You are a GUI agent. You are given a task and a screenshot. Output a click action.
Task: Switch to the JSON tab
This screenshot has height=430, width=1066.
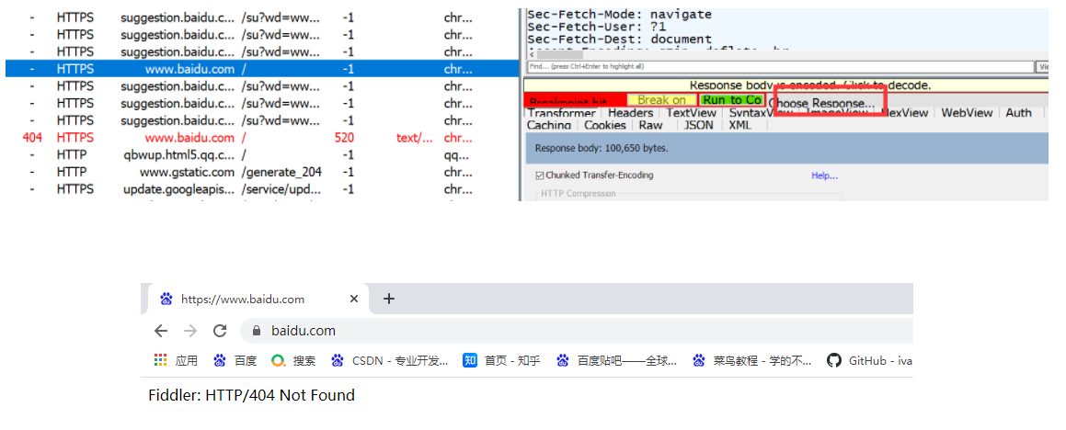point(699,125)
